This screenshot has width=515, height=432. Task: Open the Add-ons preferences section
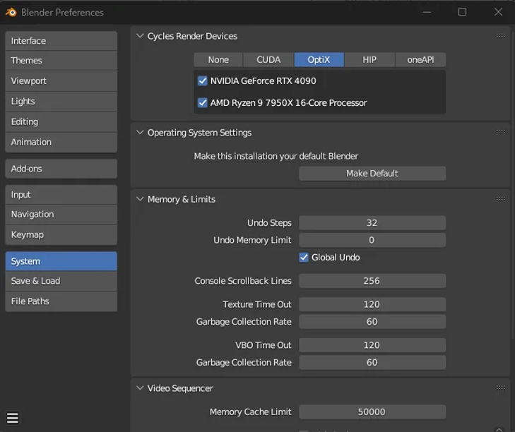[x=61, y=169]
